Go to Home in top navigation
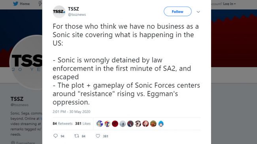Image resolution: width=257 pixels, height=144 pixels. 25,4
